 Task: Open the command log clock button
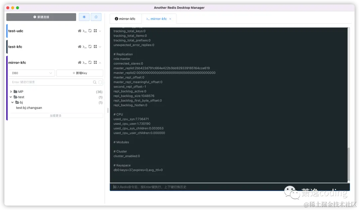tap(96, 17)
